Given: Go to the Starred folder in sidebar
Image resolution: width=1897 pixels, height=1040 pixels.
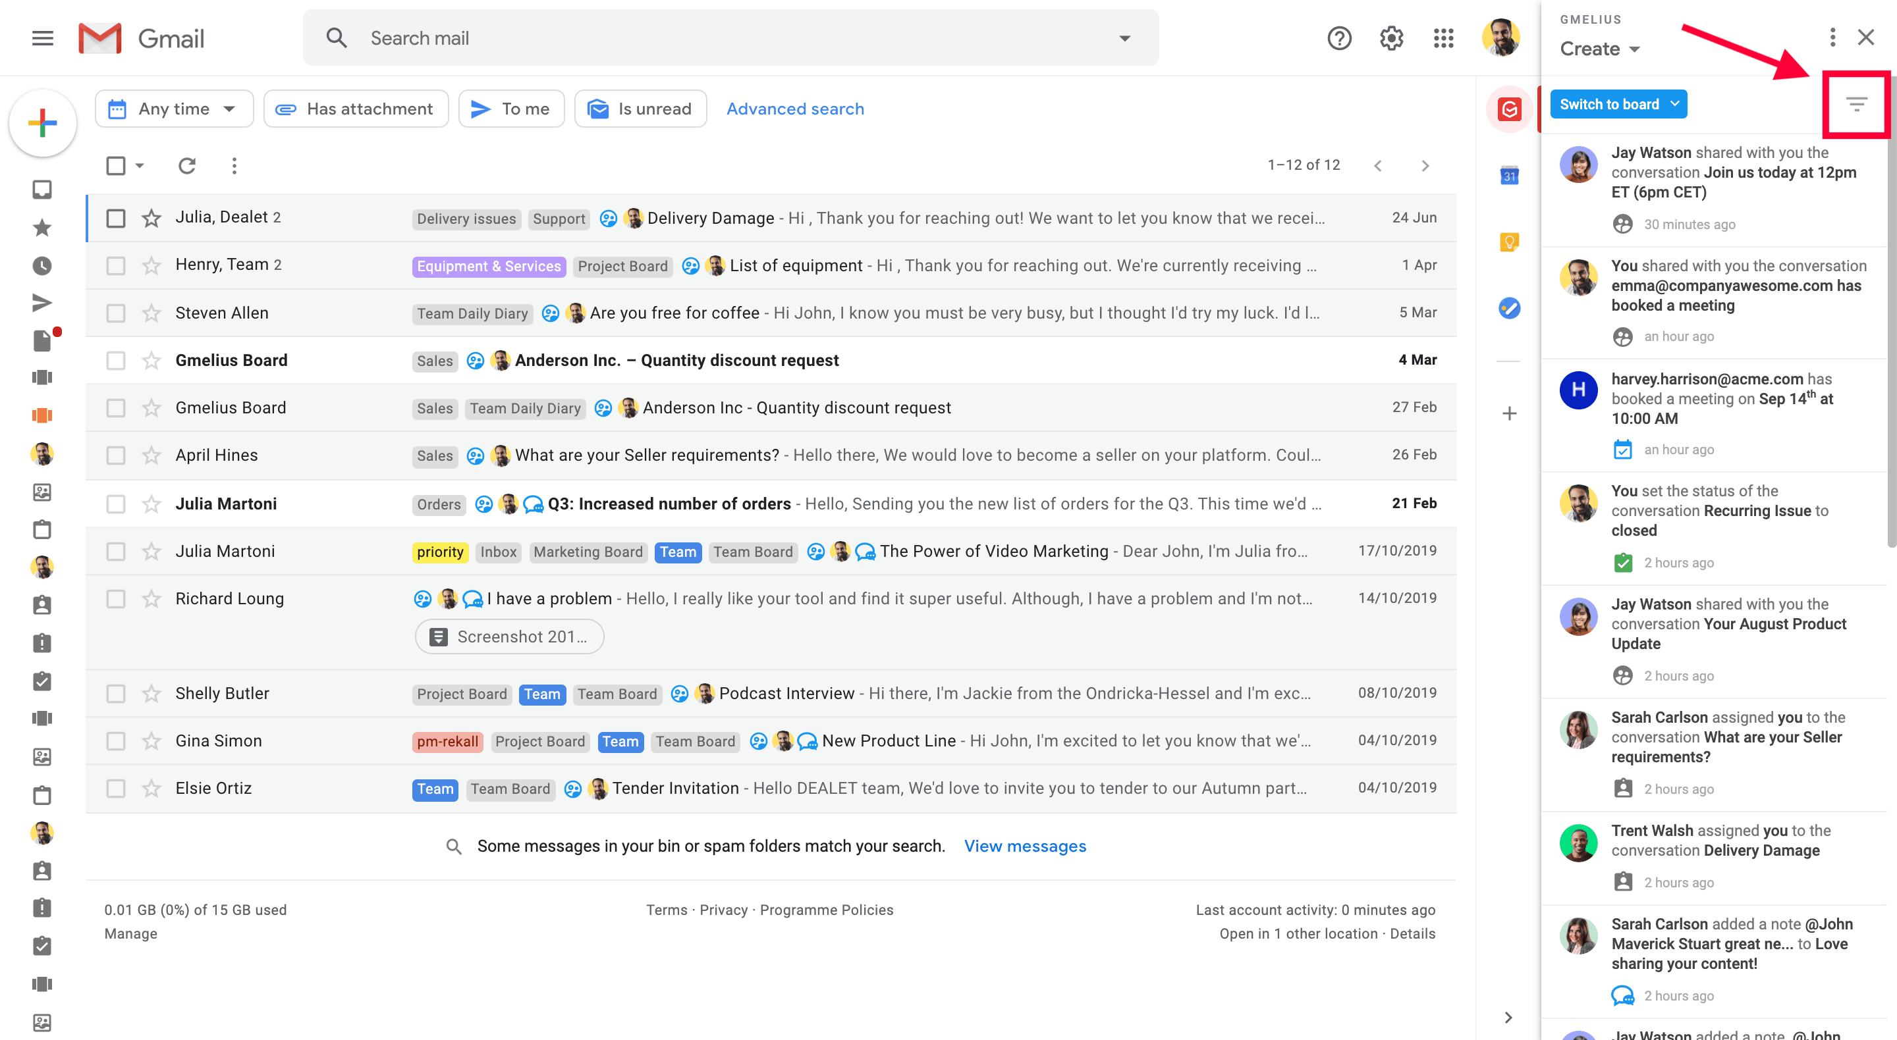Looking at the screenshot, I should coord(42,228).
